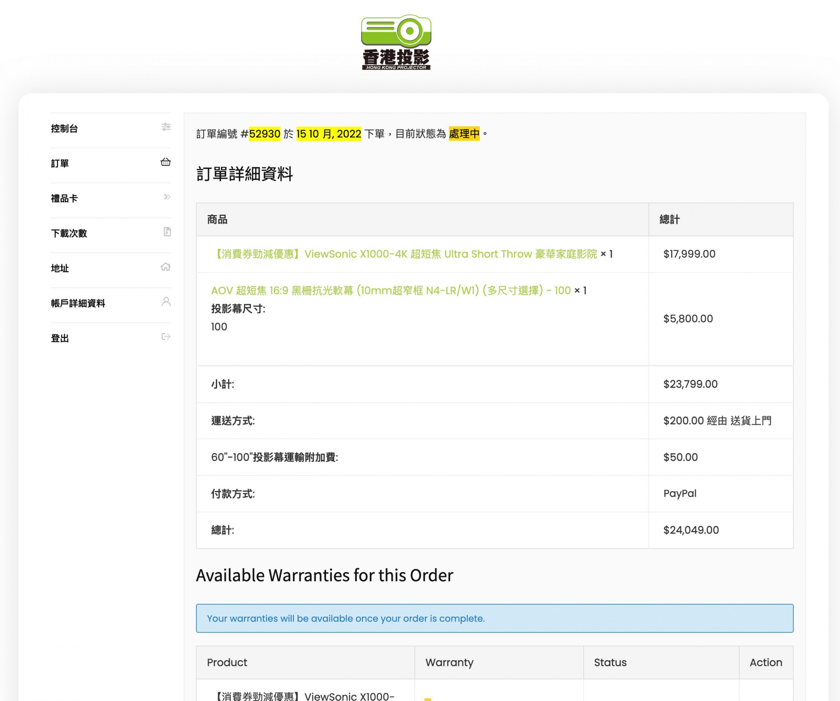840x701 pixels.
Task: Open the 控制台 dashboard menu item
Action: (x=111, y=128)
